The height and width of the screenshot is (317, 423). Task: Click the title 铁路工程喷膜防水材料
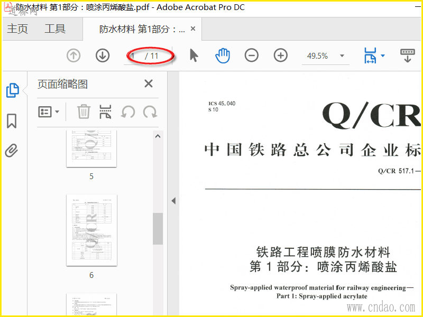(x=323, y=252)
